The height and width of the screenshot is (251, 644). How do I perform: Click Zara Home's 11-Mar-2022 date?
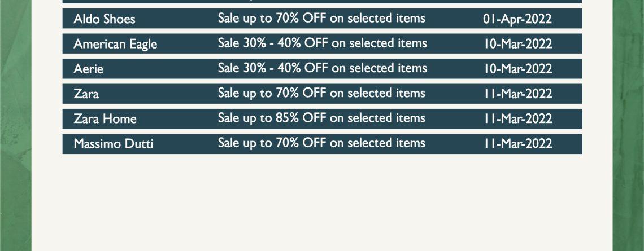coord(517,119)
